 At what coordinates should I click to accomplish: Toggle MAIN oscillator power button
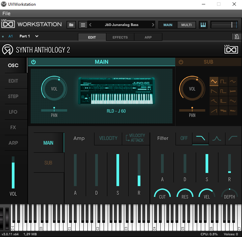tap(33, 62)
